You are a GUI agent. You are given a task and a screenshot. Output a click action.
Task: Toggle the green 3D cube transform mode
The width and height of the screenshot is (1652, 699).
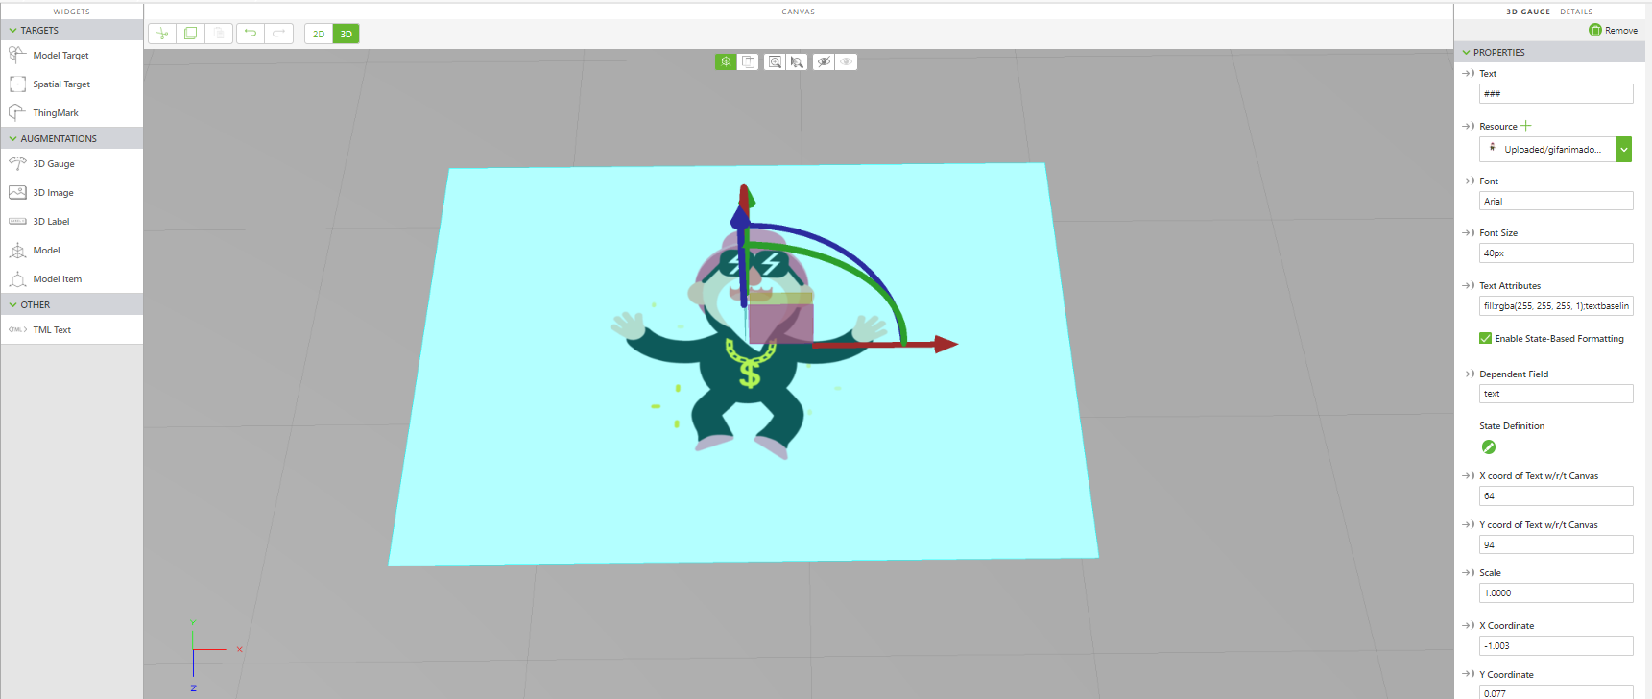click(726, 61)
